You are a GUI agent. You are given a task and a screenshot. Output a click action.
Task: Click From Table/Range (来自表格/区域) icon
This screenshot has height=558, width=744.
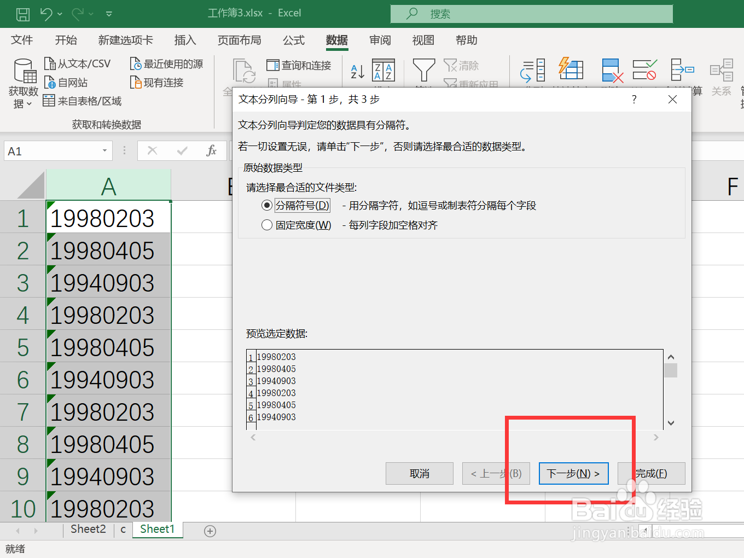(49, 101)
